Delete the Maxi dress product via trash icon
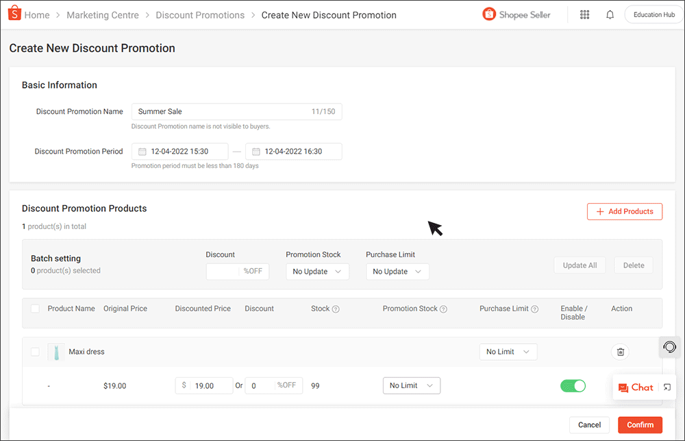Screen dimensions: 685x441 coord(620,351)
